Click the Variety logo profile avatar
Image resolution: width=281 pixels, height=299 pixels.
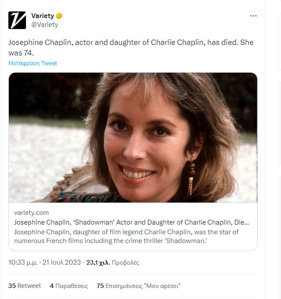(x=17, y=20)
